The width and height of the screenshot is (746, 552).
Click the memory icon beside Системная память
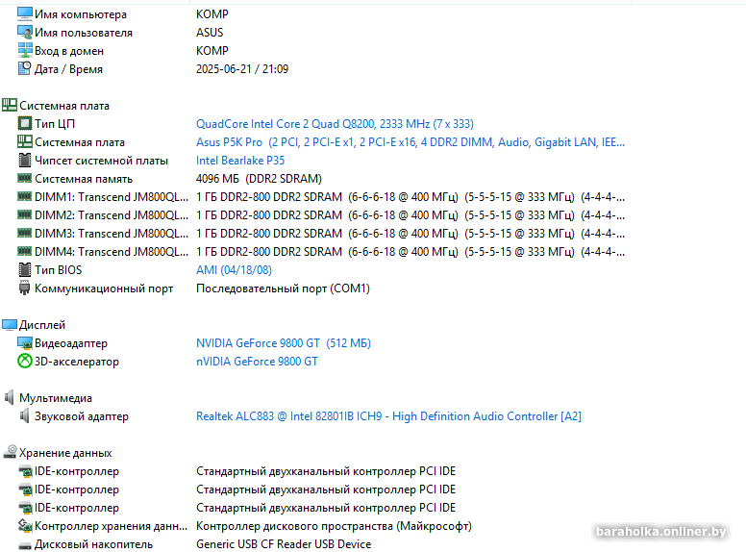click(25, 179)
